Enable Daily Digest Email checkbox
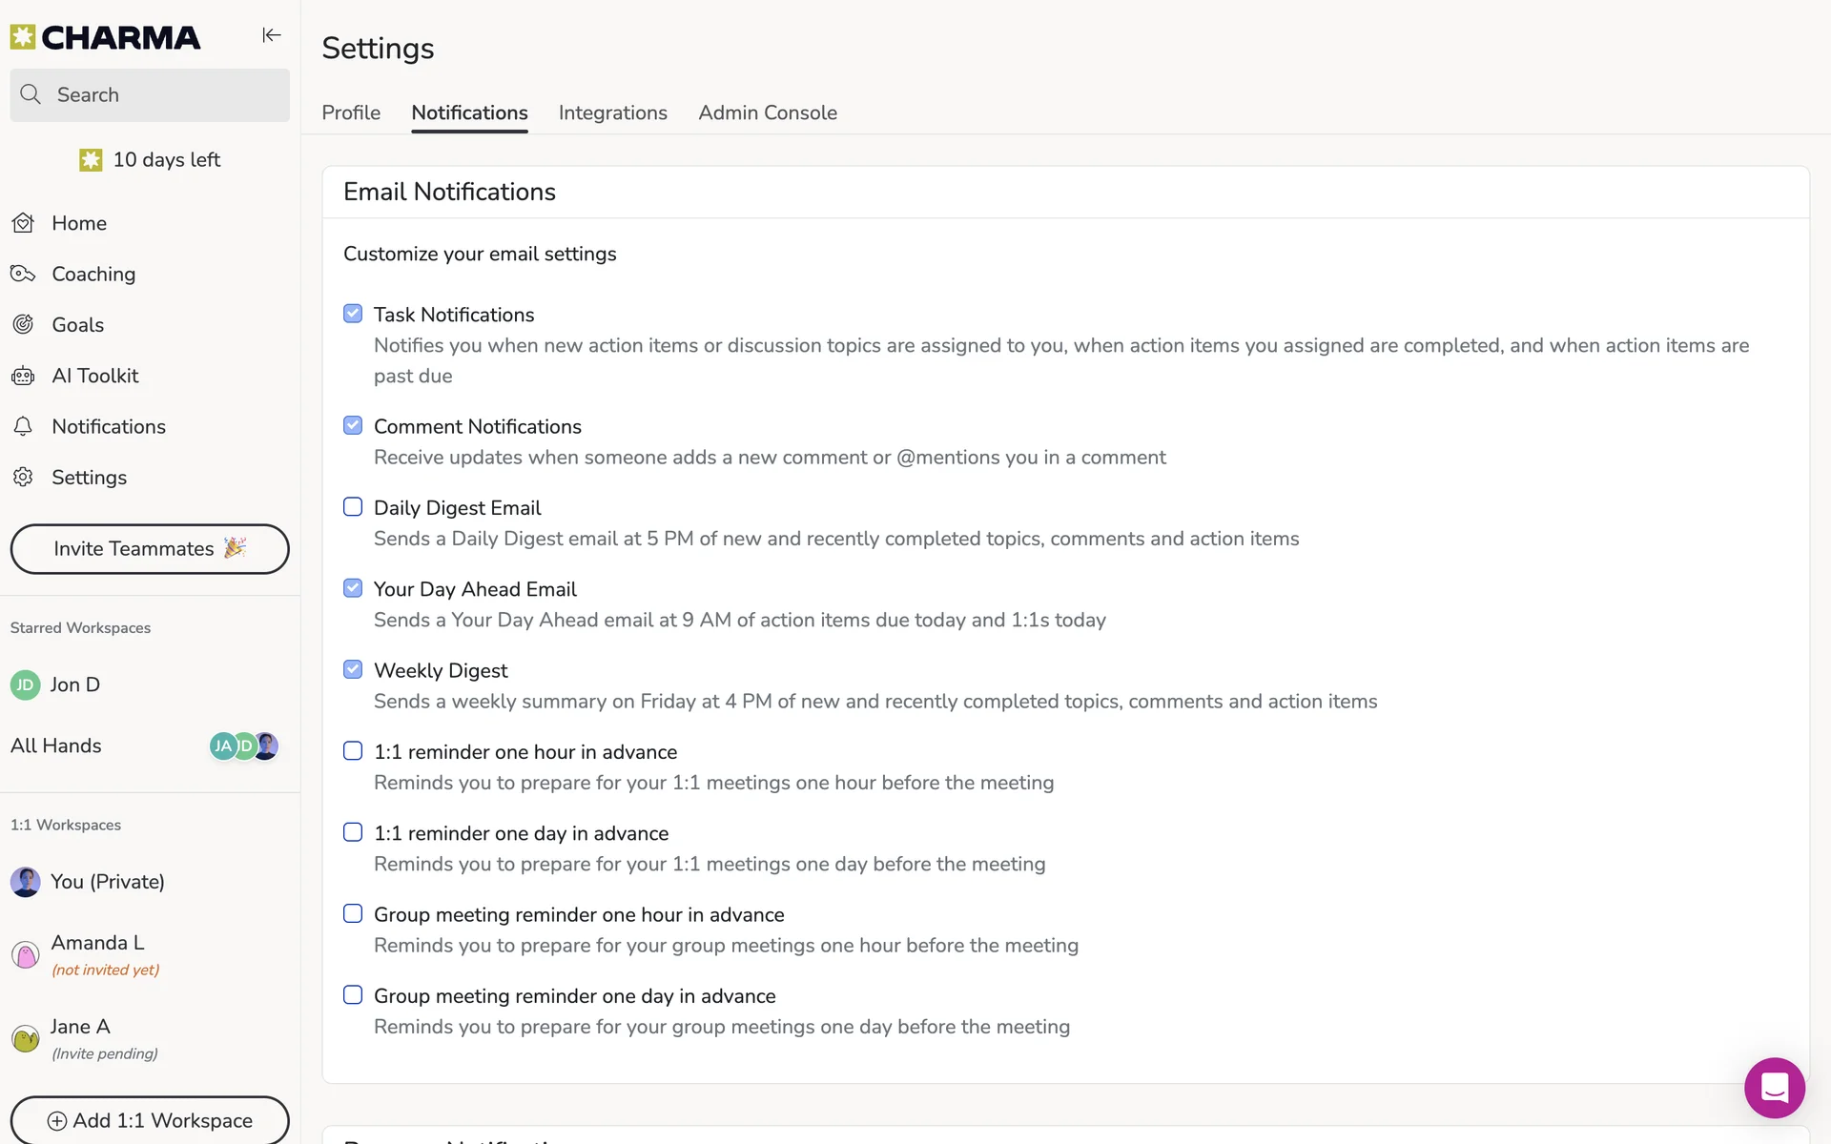The image size is (1831, 1144). click(x=353, y=507)
